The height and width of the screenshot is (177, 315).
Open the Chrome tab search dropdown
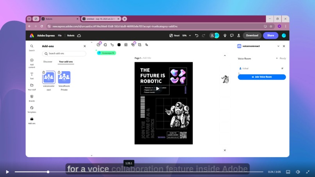(29, 19)
